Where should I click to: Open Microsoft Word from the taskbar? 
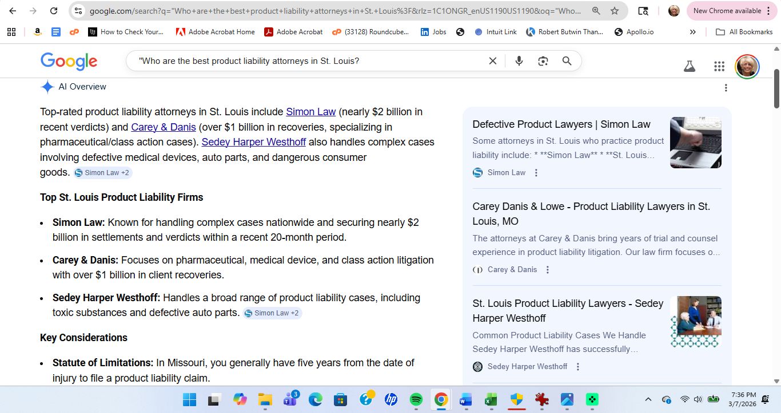coord(465,400)
